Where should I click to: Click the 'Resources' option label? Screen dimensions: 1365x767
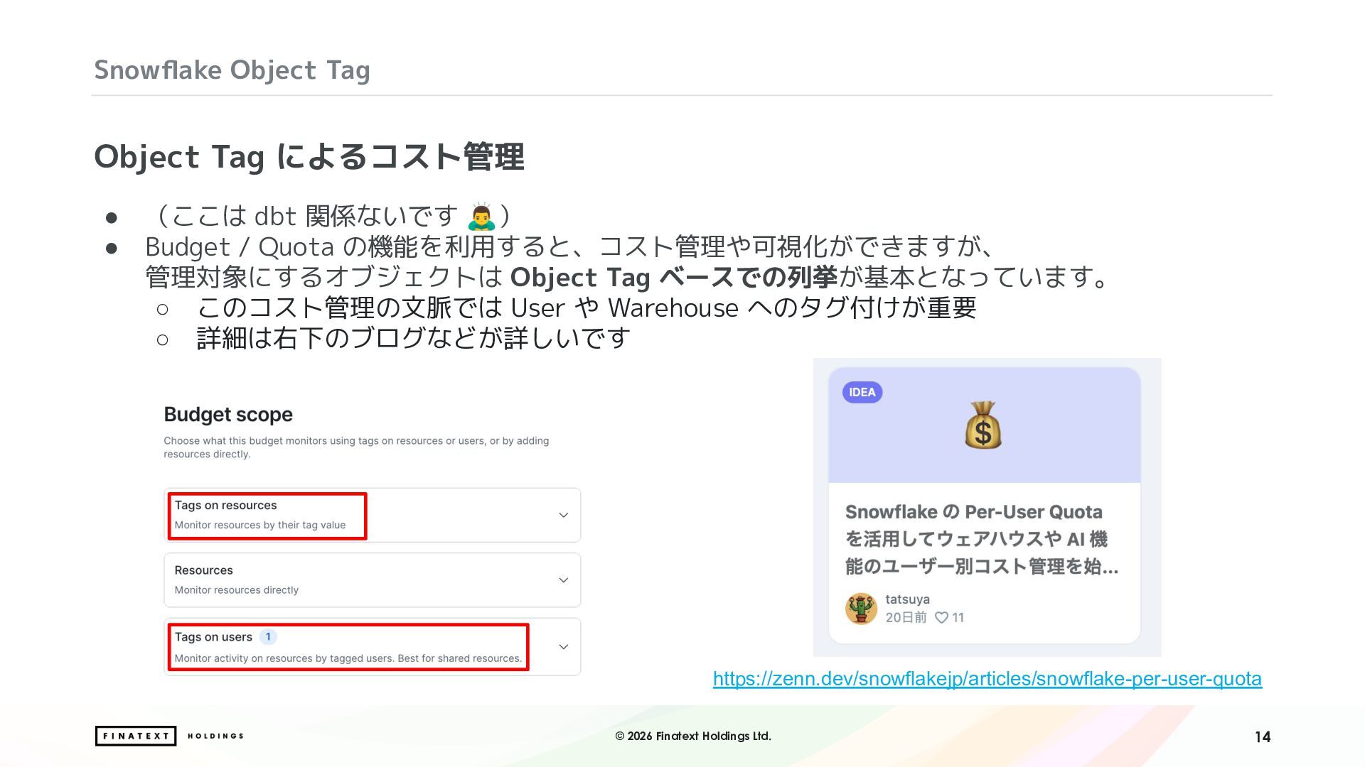click(x=203, y=570)
